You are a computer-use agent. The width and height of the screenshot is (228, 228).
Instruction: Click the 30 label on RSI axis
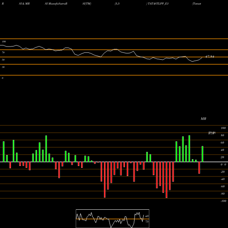tap(3, 67)
